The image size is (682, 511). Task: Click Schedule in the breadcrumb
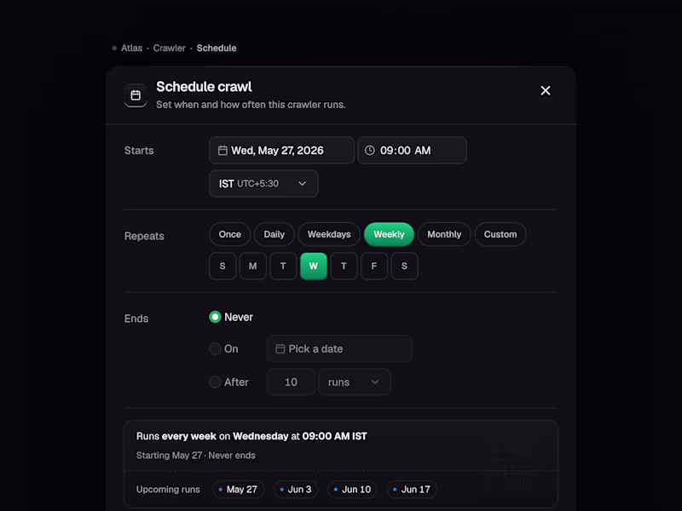click(x=217, y=49)
